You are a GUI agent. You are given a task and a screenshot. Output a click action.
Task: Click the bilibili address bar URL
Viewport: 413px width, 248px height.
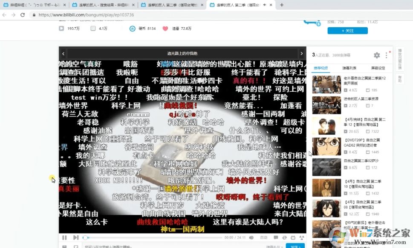click(86, 15)
